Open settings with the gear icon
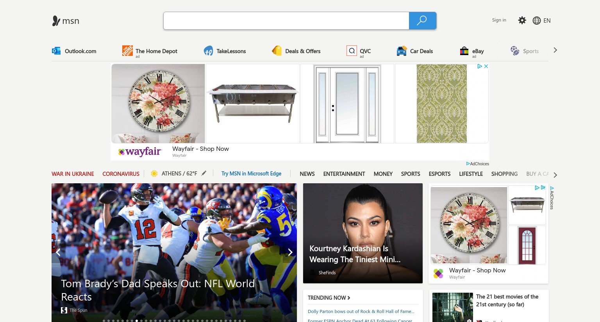Viewport: 600px width, 322px height. point(522,20)
